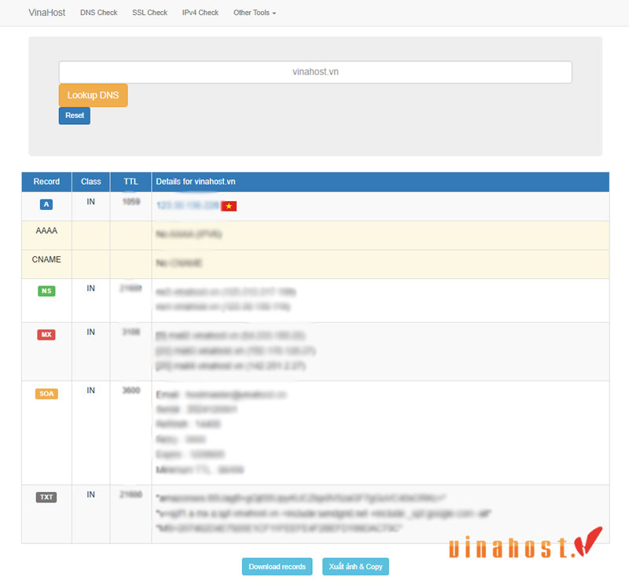This screenshot has width=629, height=581.
Task: Click the green NS record badge
Action: coord(46,291)
